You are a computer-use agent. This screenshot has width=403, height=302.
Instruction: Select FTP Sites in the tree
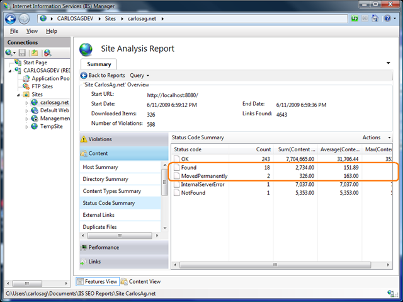click(x=42, y=86)
